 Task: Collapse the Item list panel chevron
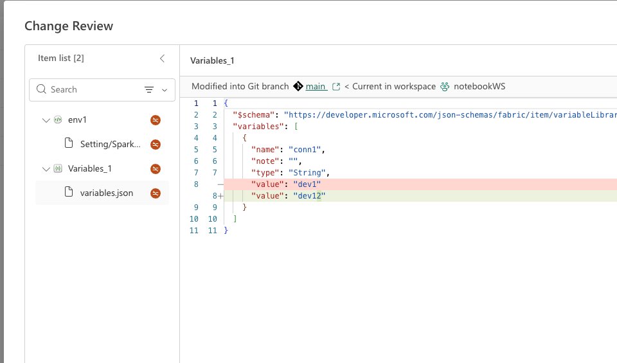point(162,58)
